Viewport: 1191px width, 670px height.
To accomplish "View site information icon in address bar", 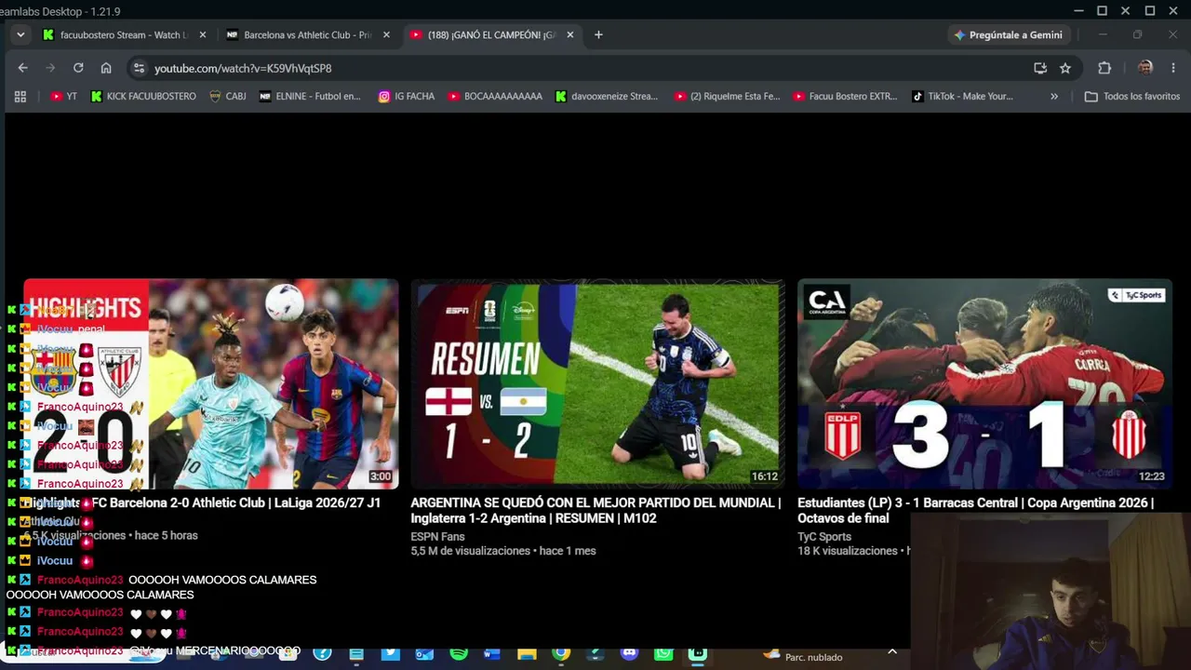I will (139, 68).
